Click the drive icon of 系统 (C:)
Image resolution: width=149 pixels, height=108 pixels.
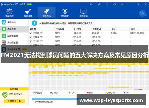tap(34, 33)
